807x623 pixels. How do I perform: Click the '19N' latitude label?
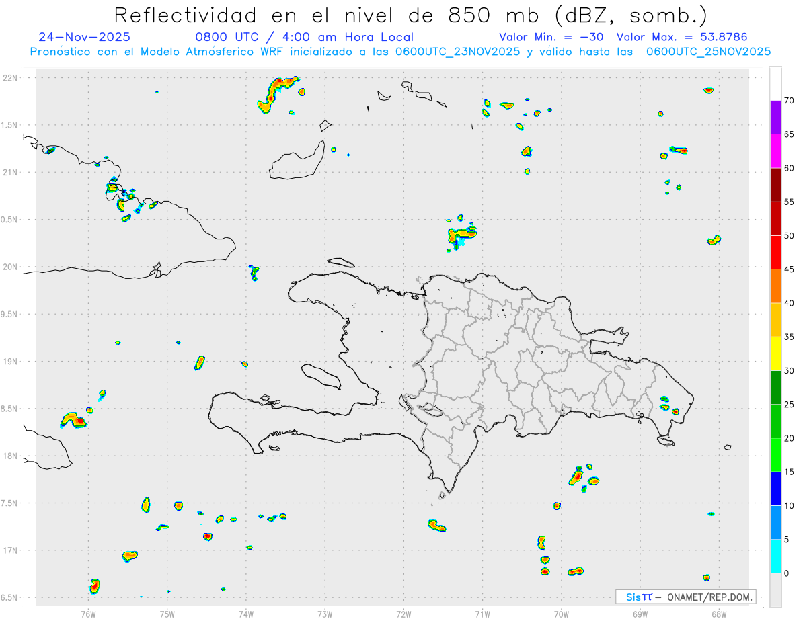(x=10, y=362)
